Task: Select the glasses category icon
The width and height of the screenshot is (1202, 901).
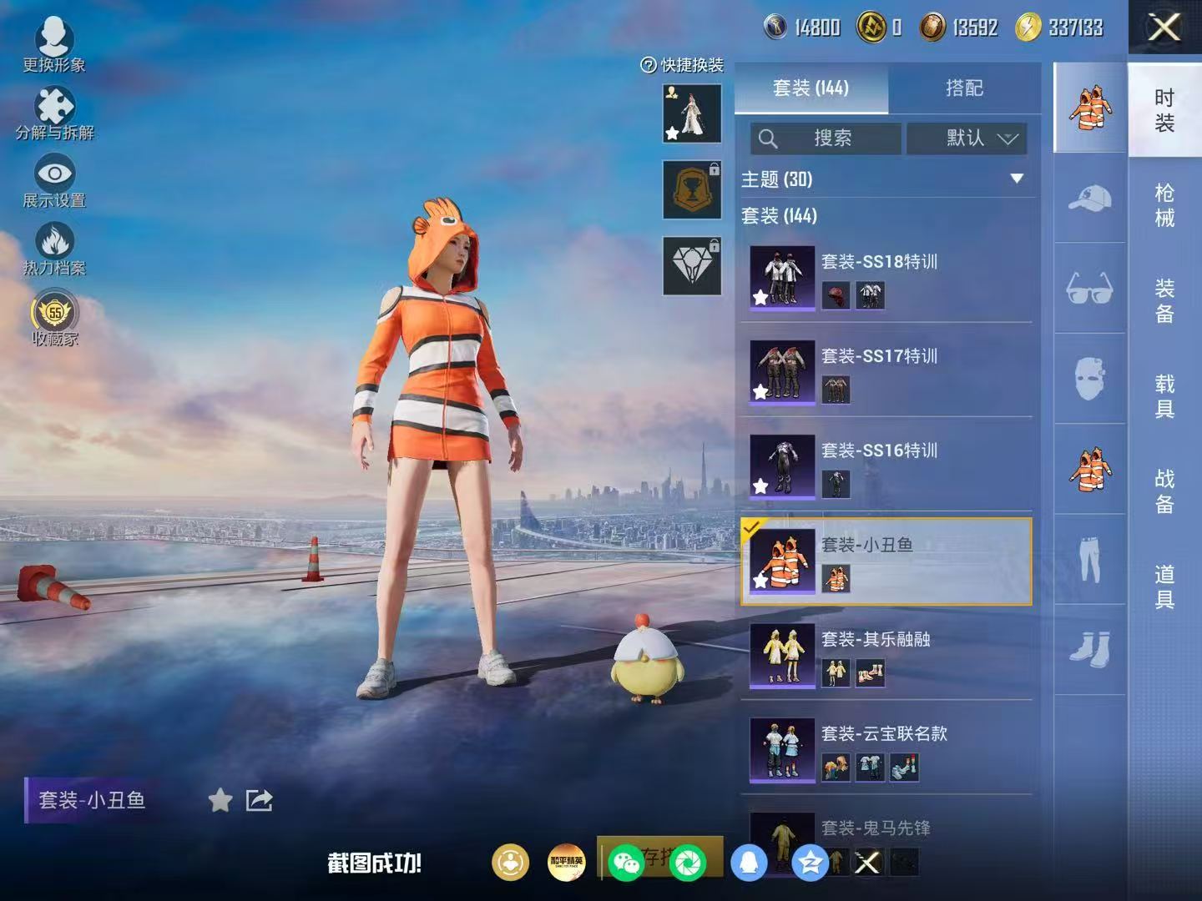Action: click(1090, 289)
